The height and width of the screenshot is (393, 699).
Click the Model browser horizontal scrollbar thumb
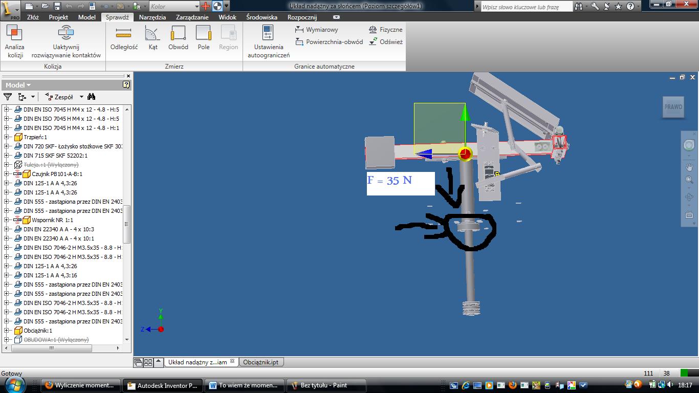[x=51, y=348]
